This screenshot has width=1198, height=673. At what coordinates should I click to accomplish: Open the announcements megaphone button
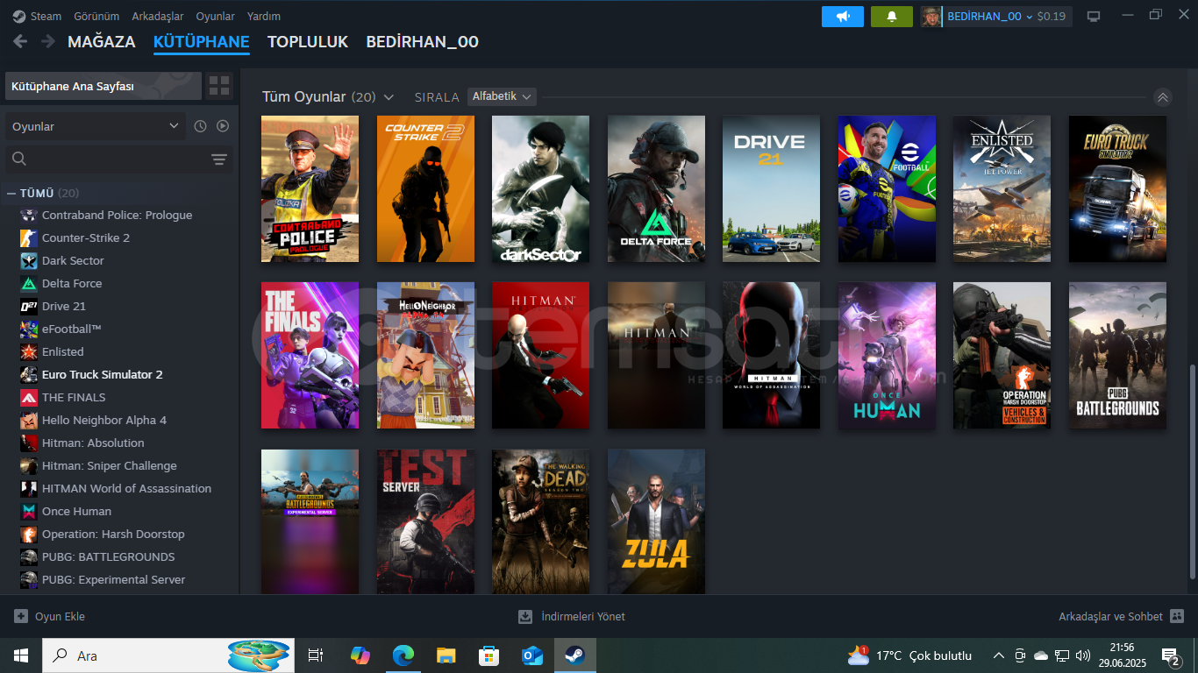coord(843,17)
